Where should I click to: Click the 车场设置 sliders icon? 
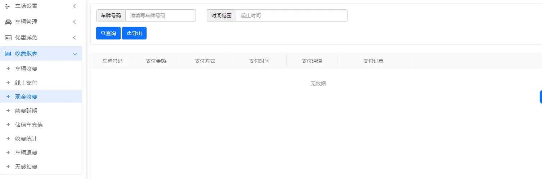coord(8,6)
